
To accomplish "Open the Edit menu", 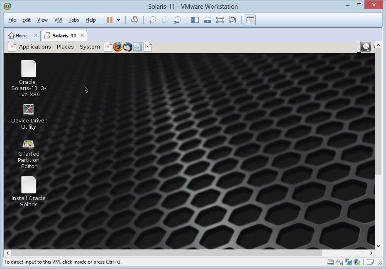I will pyautogui.click(x=26, y=20).
